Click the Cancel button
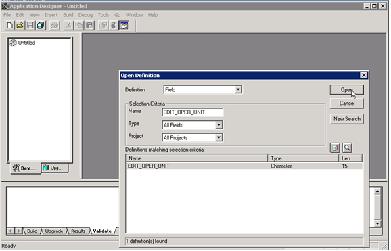Image resolution: width=391 pixels, height=251 pixels. click(x=347, y=104)
